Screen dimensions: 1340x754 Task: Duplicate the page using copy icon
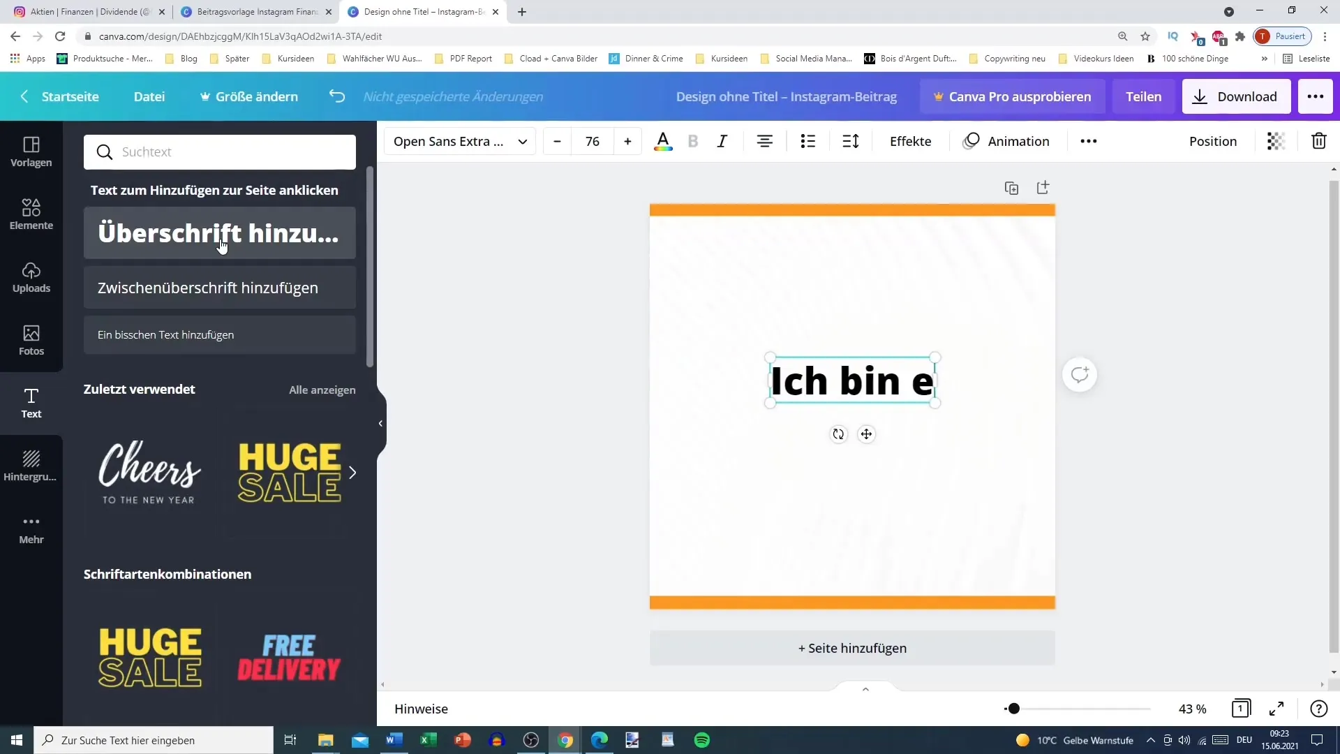1011,188
